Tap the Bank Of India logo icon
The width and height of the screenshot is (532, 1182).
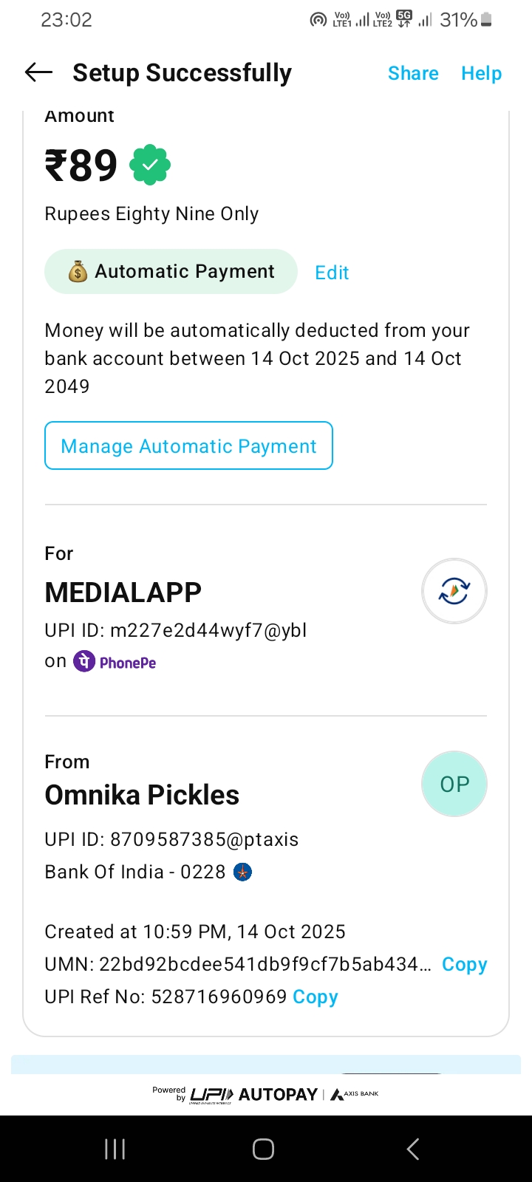[x=242, y=872]
